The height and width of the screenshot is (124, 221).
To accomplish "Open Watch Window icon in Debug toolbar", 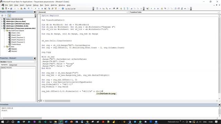I will [182, 9].
